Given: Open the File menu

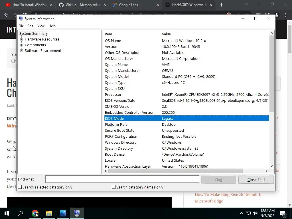Looking at the screenshot, I should [x=21, y=26].
